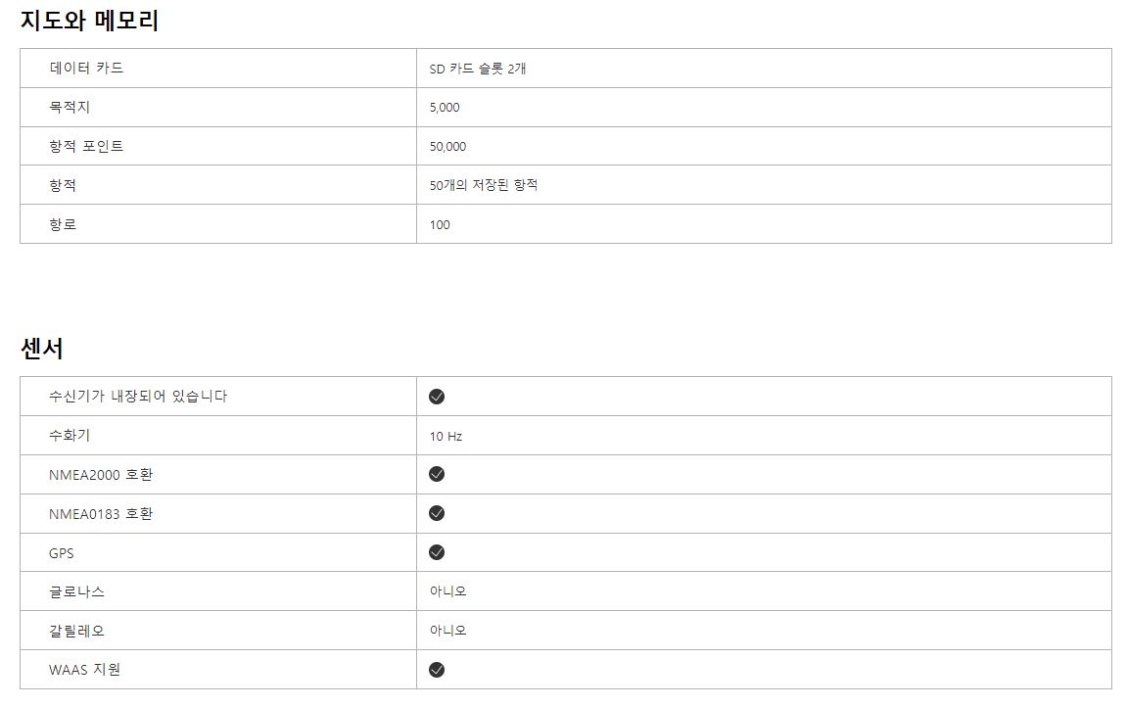Click checkmark icon in NMEA2000 호환 row
Screen dimensions: 1127x707
pyautogui.click(x=437, y=474)
